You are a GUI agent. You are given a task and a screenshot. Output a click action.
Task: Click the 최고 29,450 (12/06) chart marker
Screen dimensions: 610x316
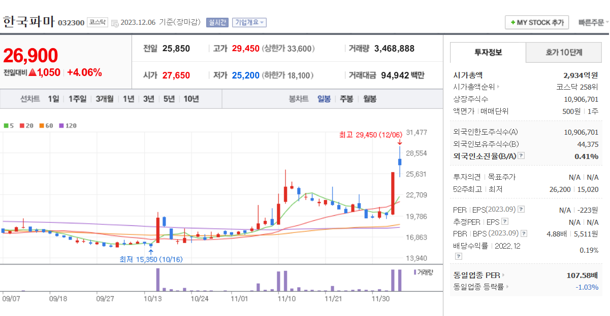click(371, 135)
